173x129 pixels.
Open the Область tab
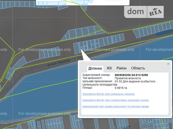click(138, 68)
